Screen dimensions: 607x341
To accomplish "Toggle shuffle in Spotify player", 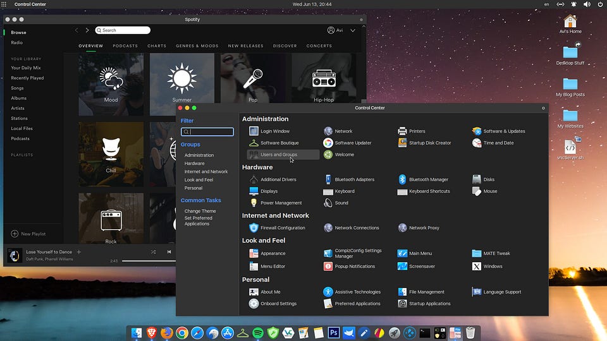I will 154,252.
